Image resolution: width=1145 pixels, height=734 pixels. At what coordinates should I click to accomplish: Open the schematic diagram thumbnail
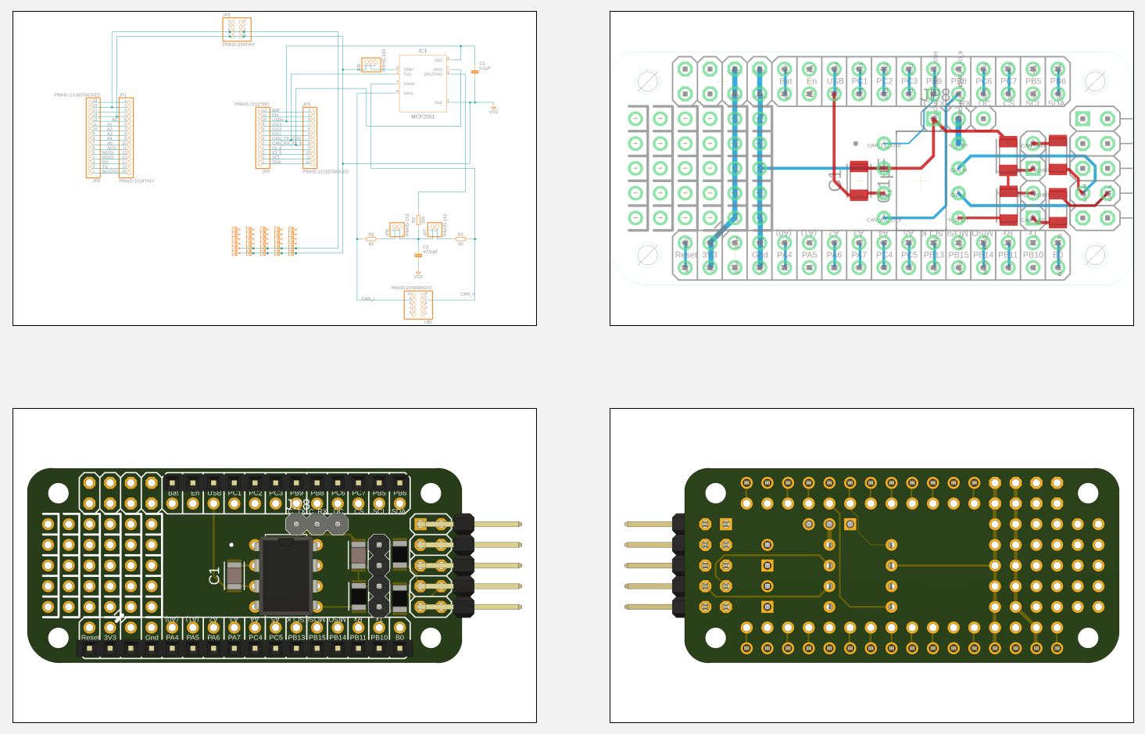coord(274,168)
